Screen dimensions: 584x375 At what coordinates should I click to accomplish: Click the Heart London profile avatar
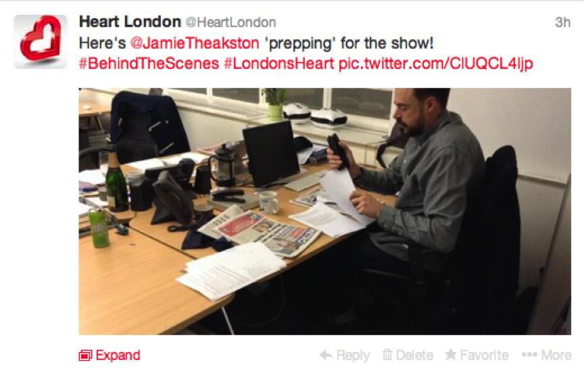click(41, 41)
